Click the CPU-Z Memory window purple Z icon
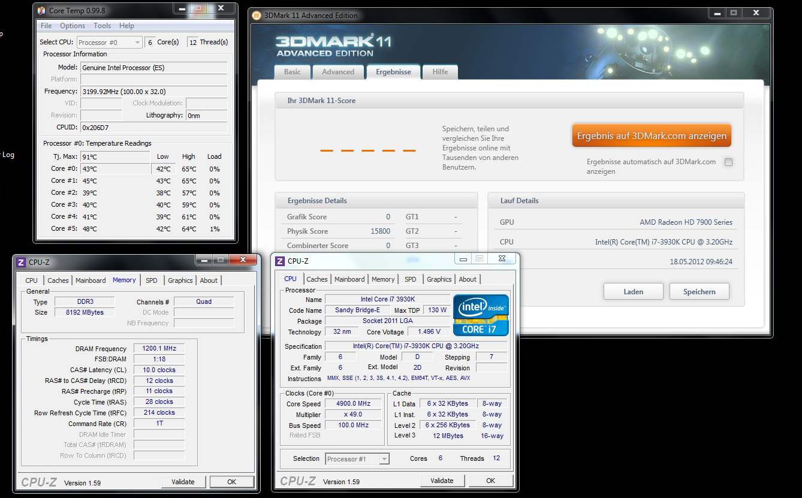The image size is (802, 498). pyautogui.click(x=21, y=262)
